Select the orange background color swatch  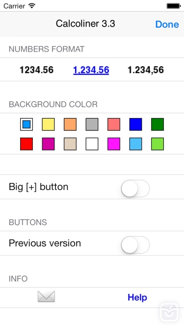point(70,125)
